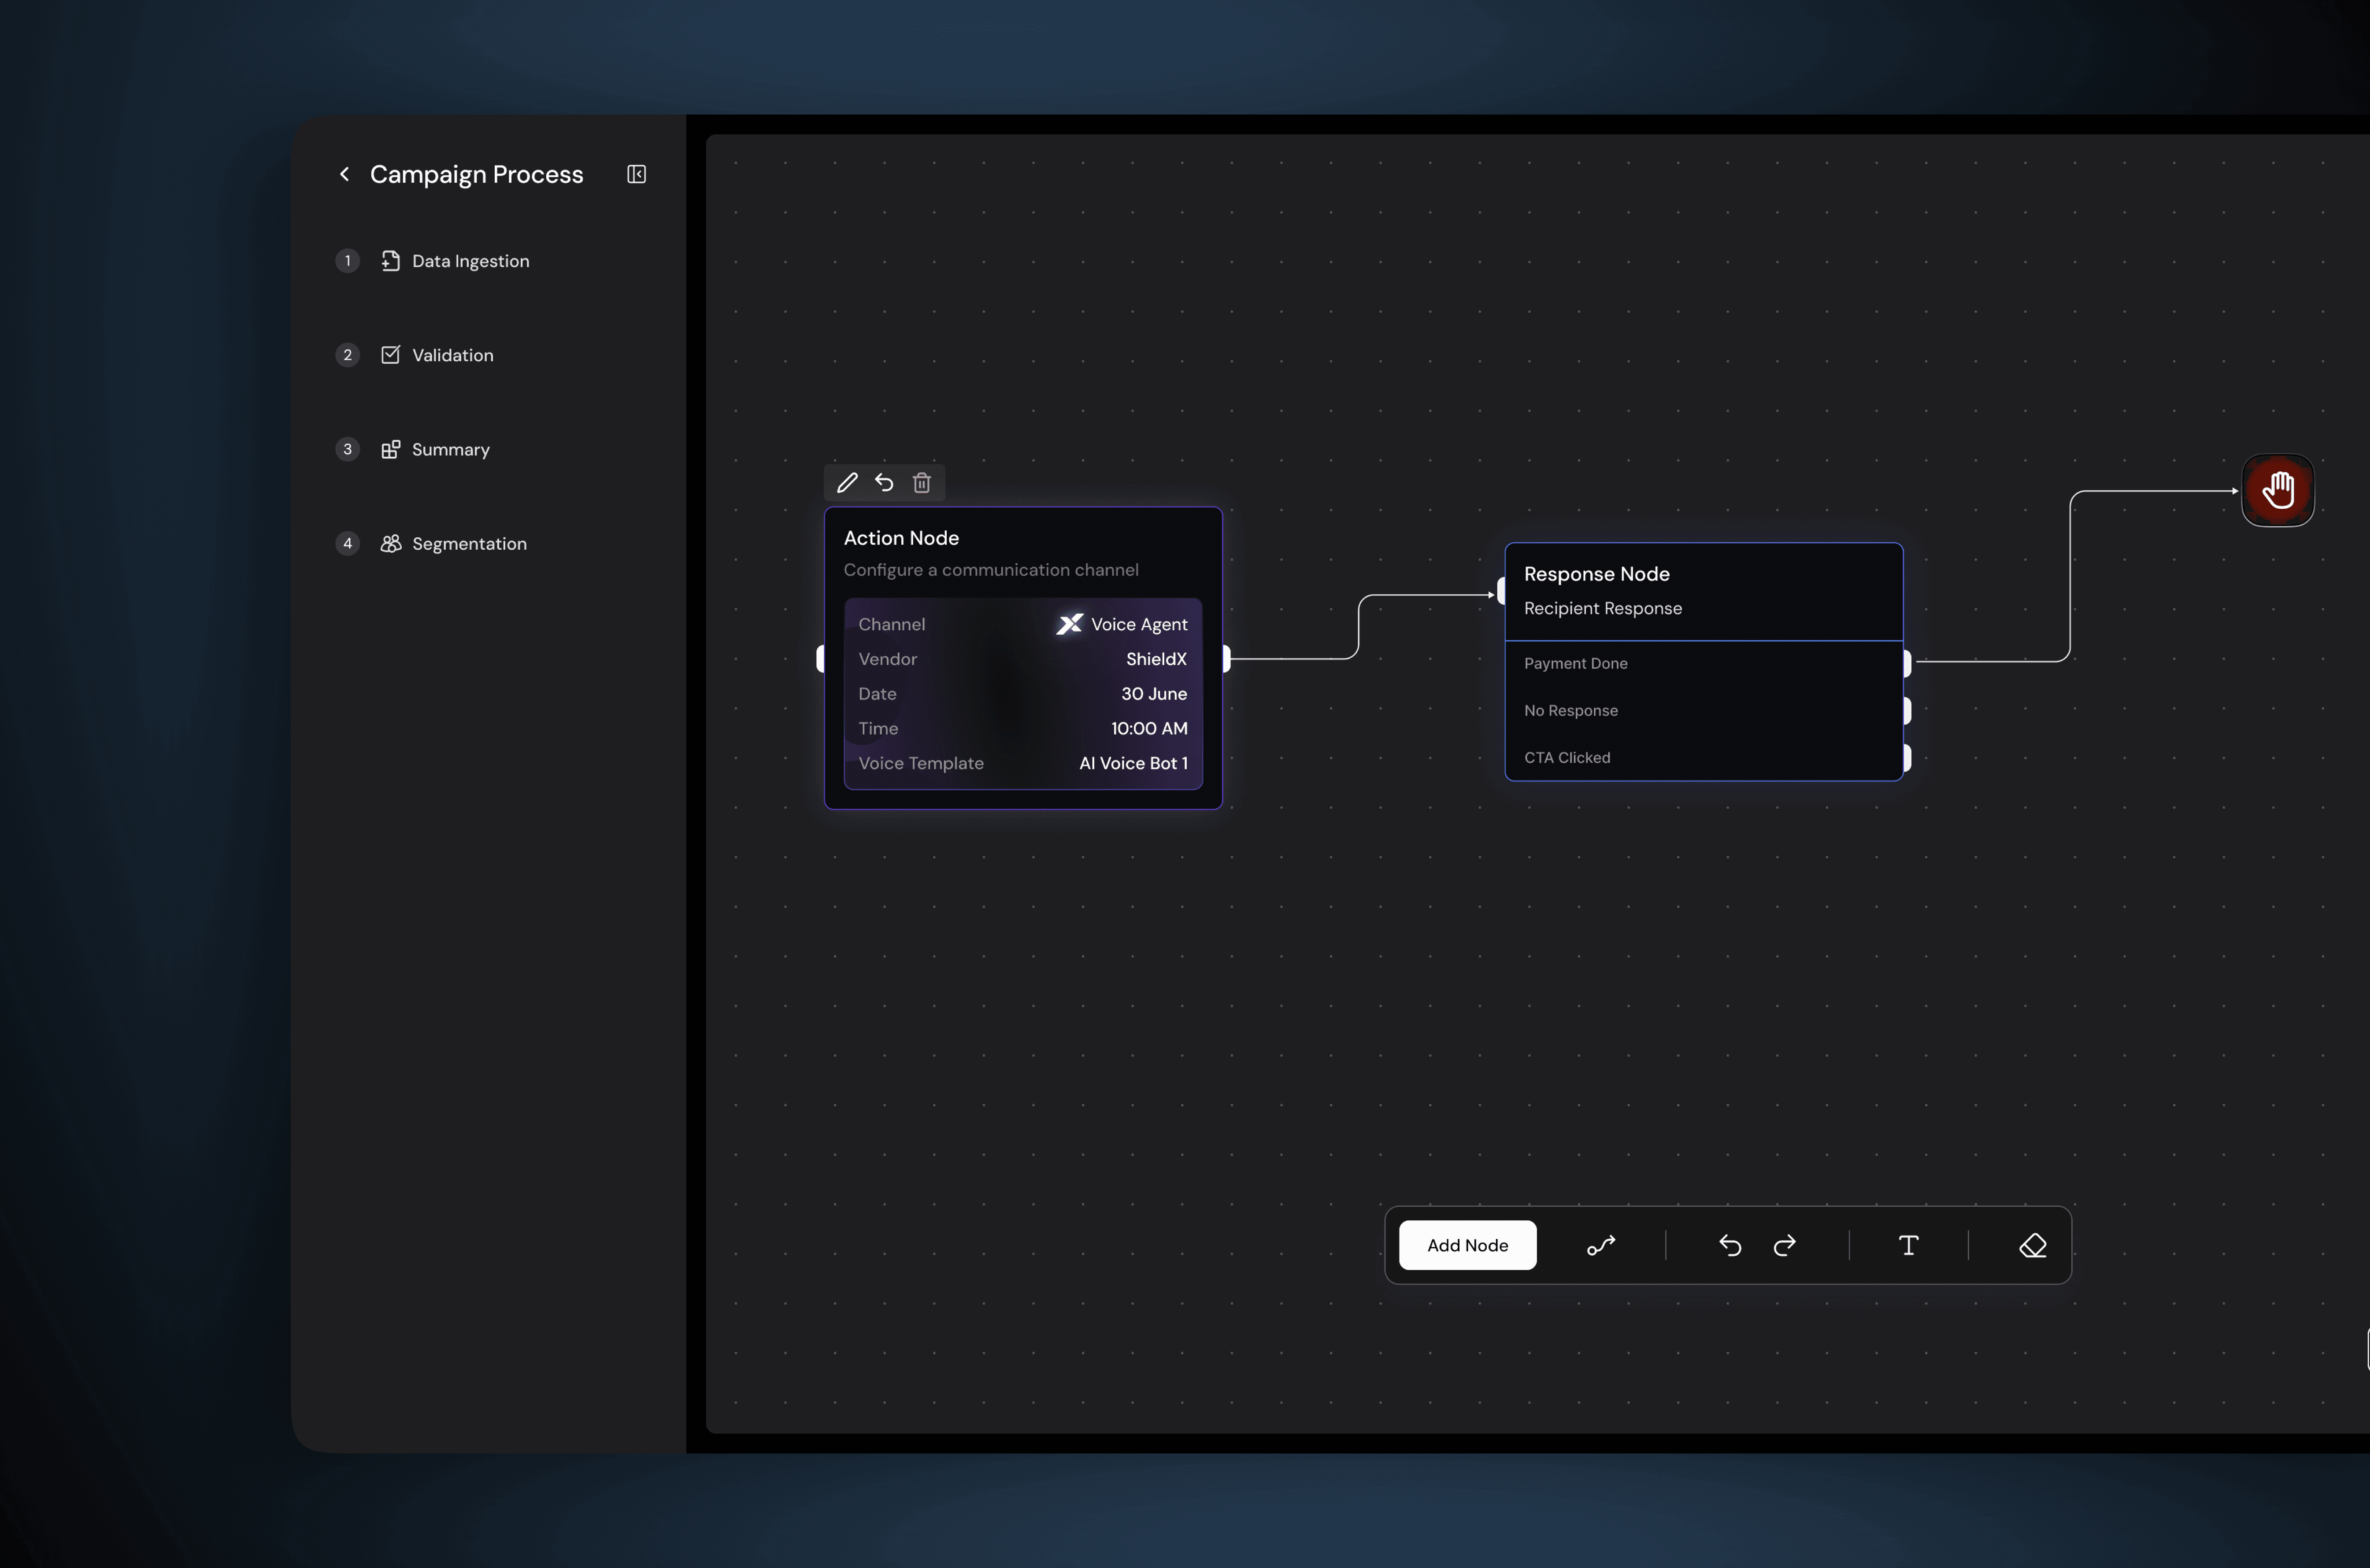Click the CTA Clicked output handle

click(1907, 758)
